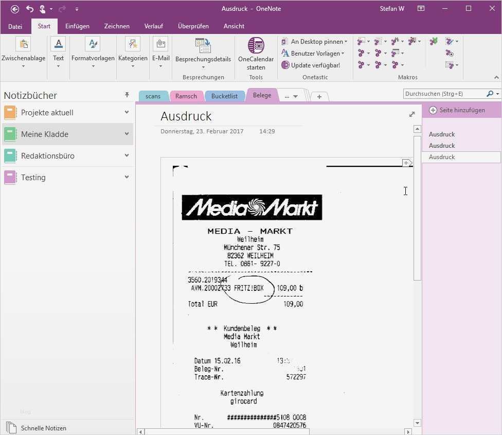This screenshot has height=435, width=502.
Task: Click the scroll-down arrow of the page scrollbar
Action: [x=417, y=423]
